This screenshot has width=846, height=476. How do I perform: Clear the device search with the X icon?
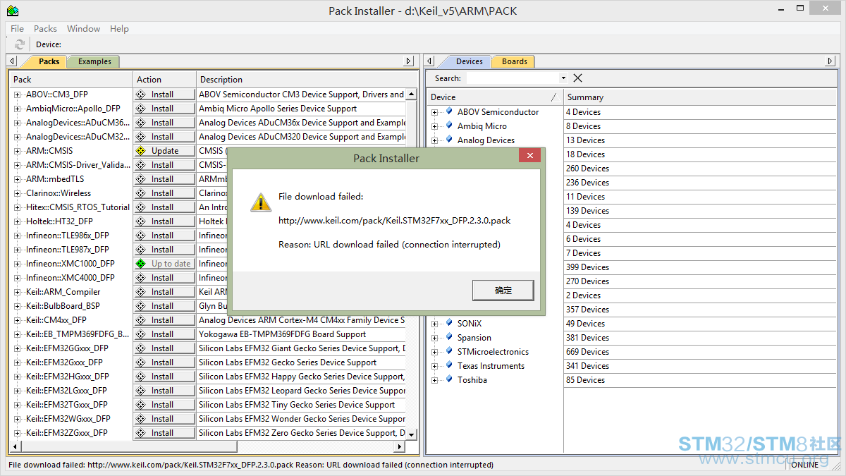pyautogui.click(x=577, y=78)
